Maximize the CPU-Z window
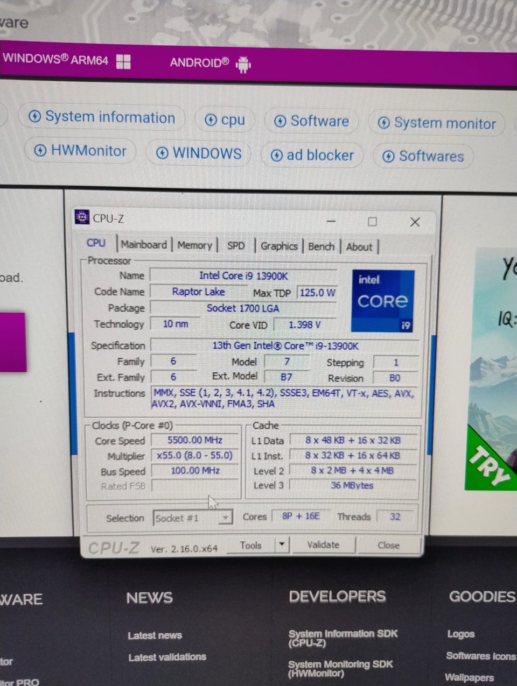The width and height of the screenshot is (517, 686). [372, 222]
